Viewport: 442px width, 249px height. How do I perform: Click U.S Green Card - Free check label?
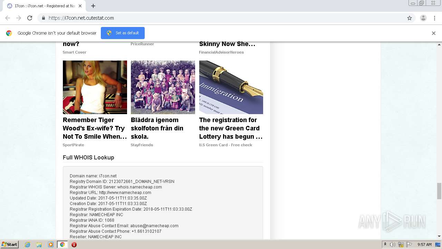pos(225,145)
